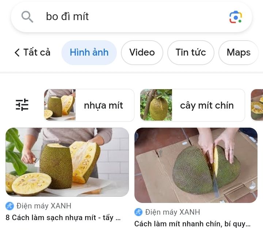This screenshot has width=263, height=230.
Task: Click Điện máy XANH favicon under left image
Action: pos(9,206)
